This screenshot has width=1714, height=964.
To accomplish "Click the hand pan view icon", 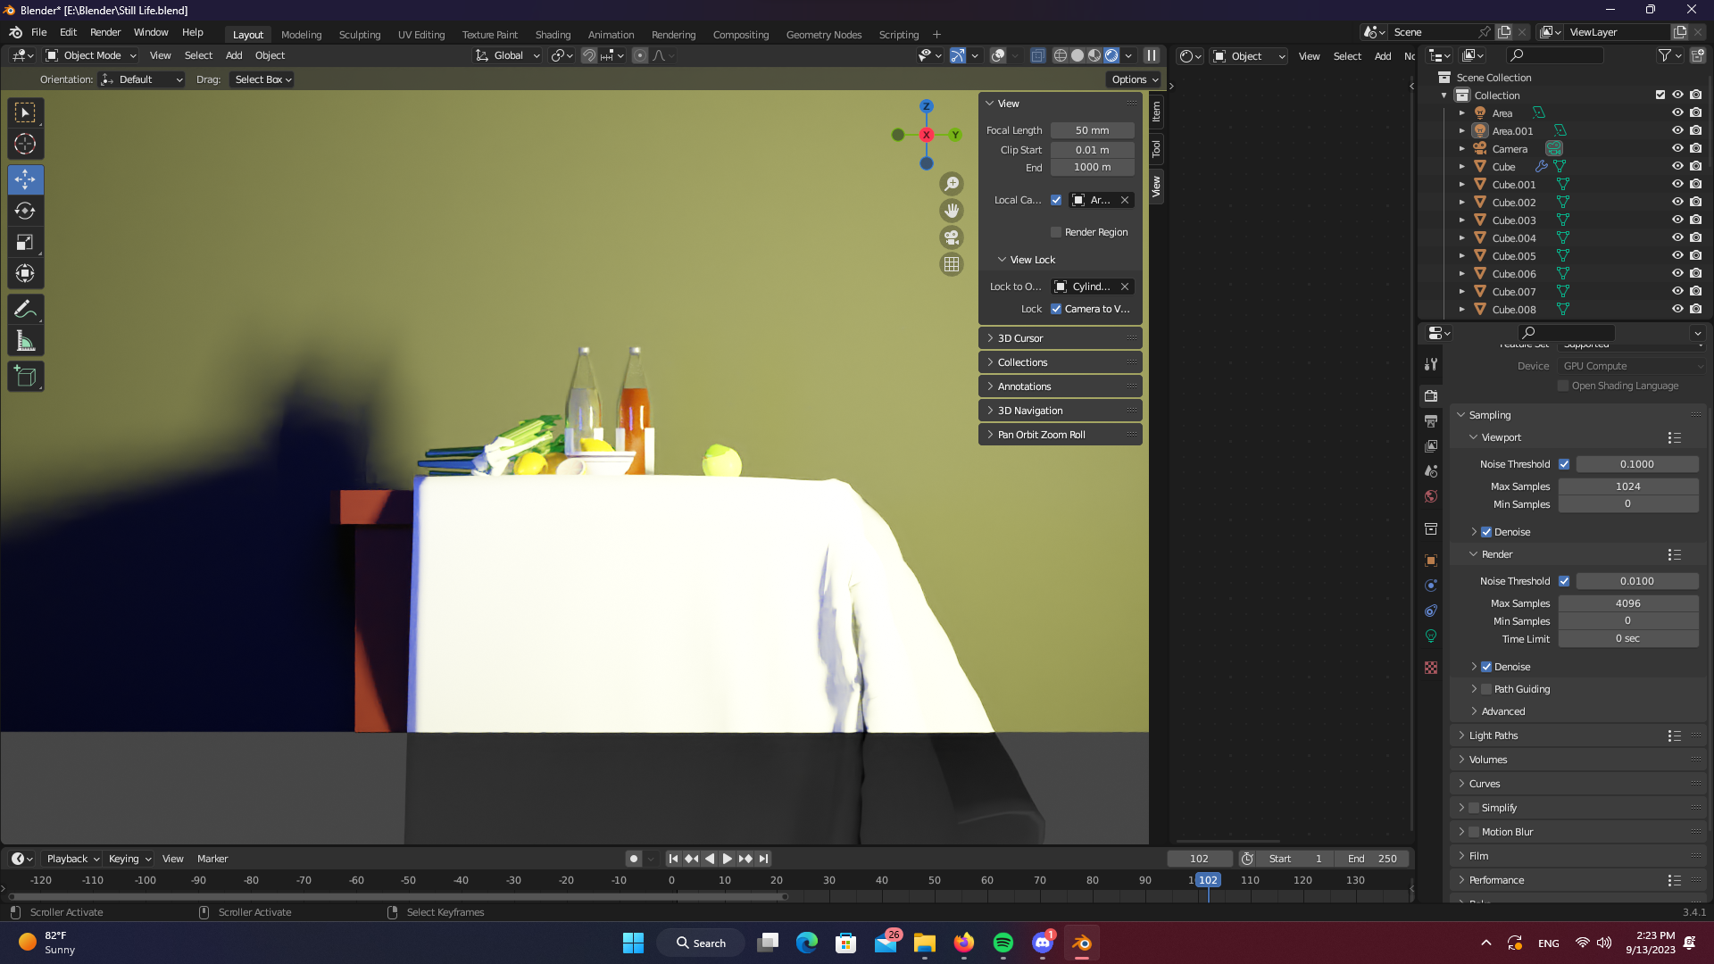I will click(x=952, y=211).
